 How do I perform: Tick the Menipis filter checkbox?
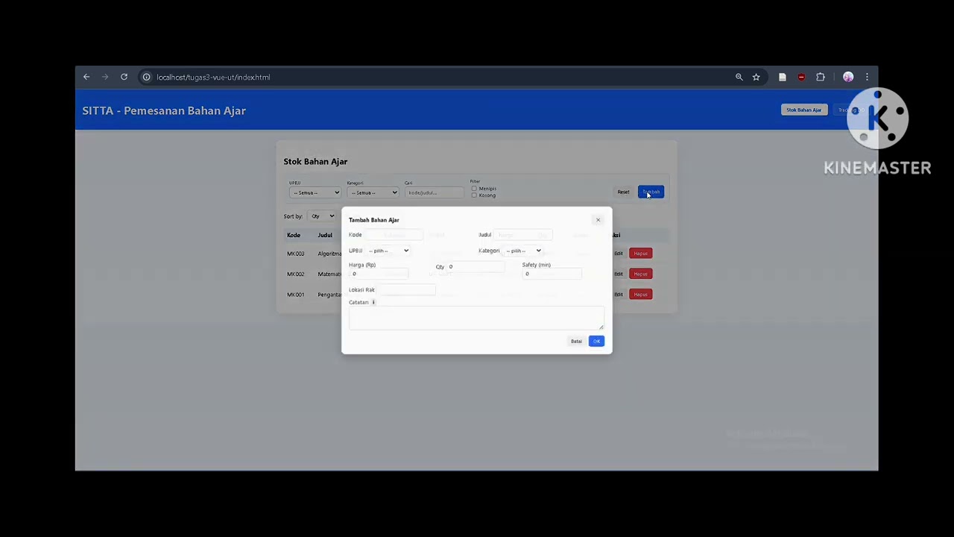tap(474, 189)
